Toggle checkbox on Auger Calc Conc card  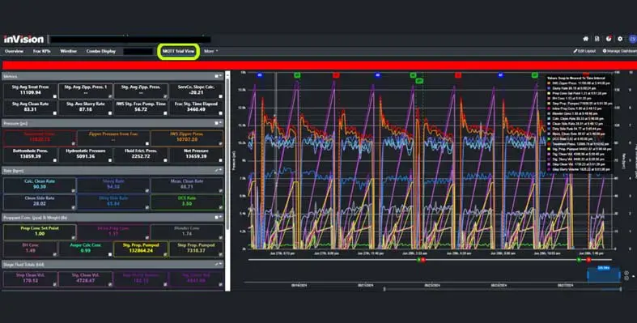(x=110, y=254)
